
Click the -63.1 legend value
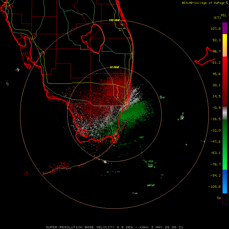pos(216,153)
